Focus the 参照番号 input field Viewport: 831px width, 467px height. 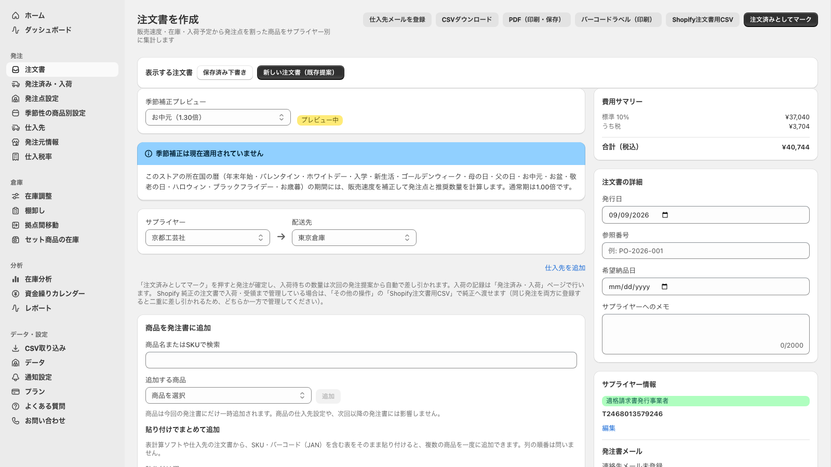tap(706, 251)
